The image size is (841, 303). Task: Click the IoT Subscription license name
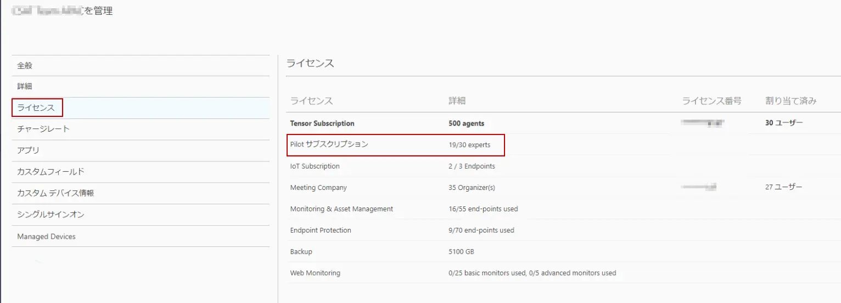point(315,166)
